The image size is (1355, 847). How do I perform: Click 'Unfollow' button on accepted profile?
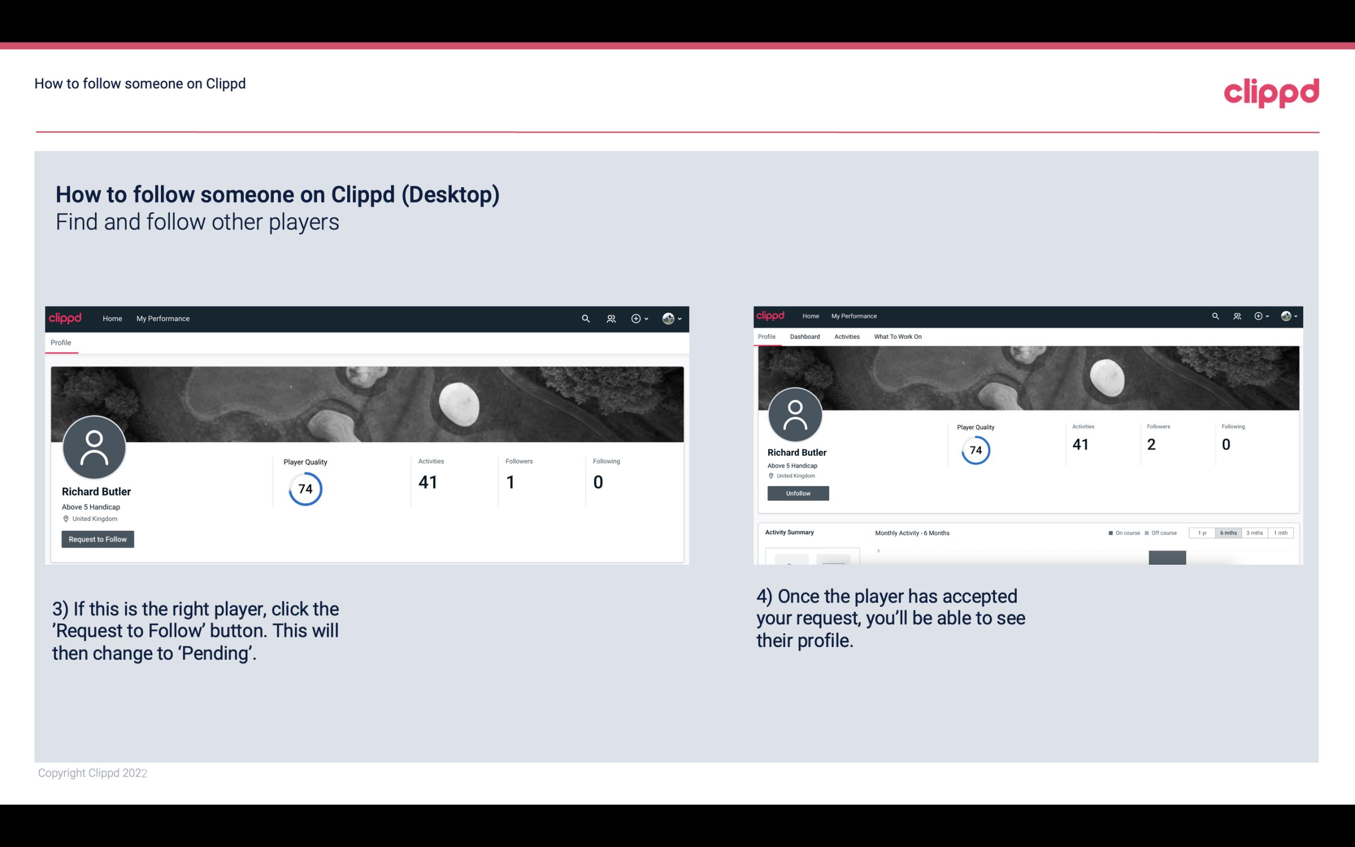tap(797, 492)
